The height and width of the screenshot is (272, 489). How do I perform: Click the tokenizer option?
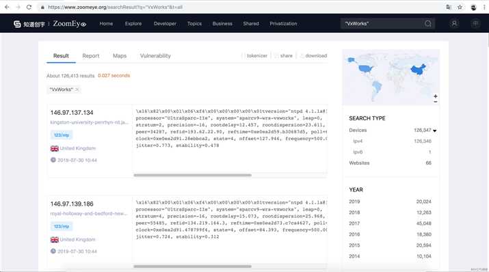tap(254, 56)
